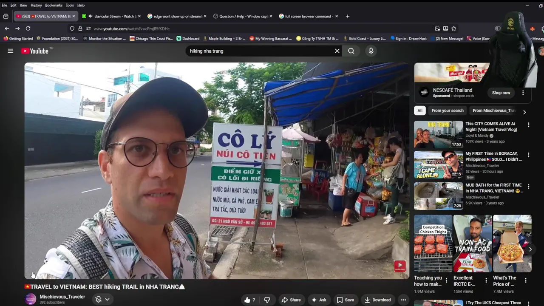Open the Edit menu

click(x=14, y=5)
